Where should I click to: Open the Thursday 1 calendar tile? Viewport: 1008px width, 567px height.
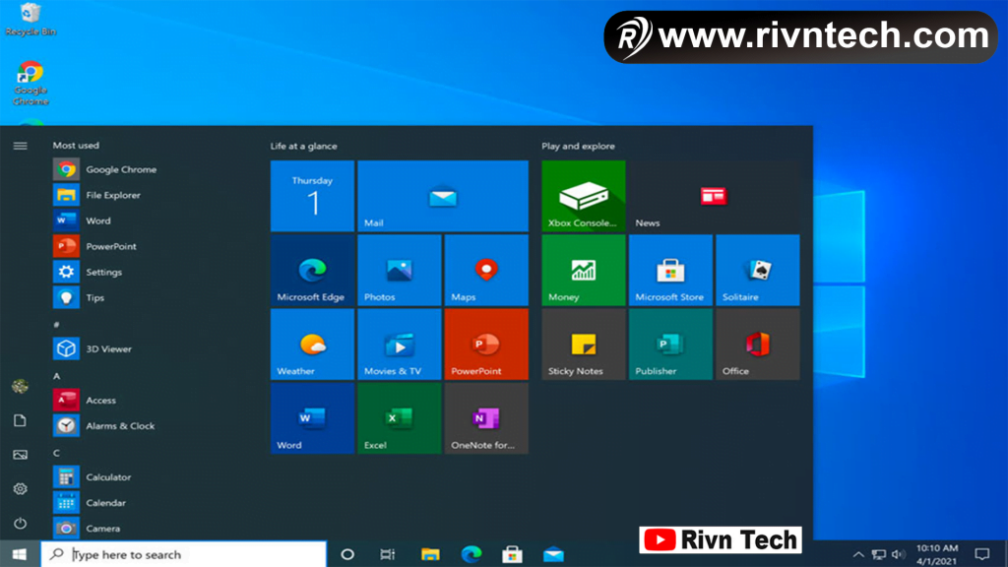coord(312,196)
